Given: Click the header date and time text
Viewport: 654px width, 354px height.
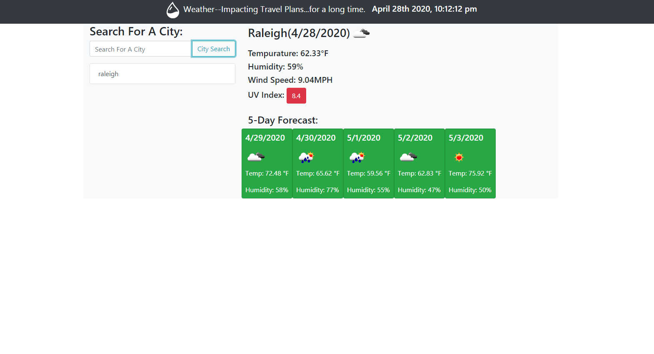Looking at the screenshot, I should 424,9.
